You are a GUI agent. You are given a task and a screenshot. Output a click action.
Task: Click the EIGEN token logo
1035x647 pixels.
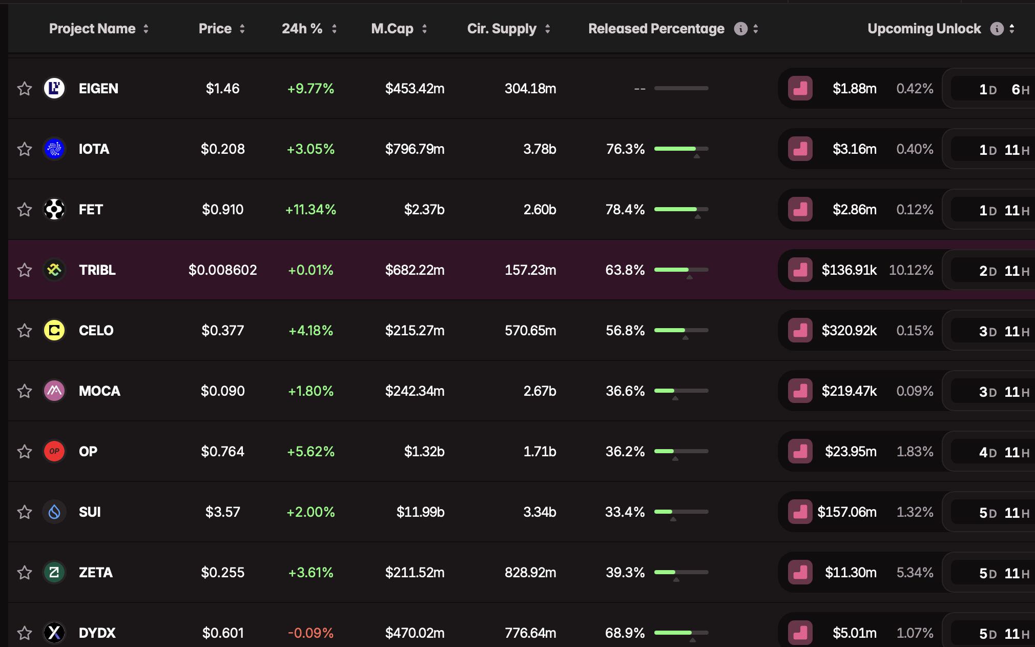pyautogui.click(x=54, y=88)
